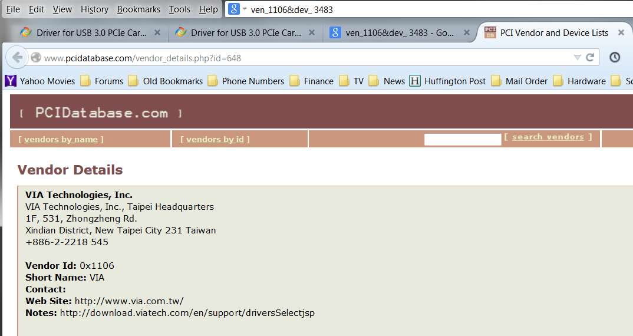Screen dimensions: 633x336
Task: Open the Finance bookmark folder dropdown
Action: pyautogui.click(x=311, y=81)
